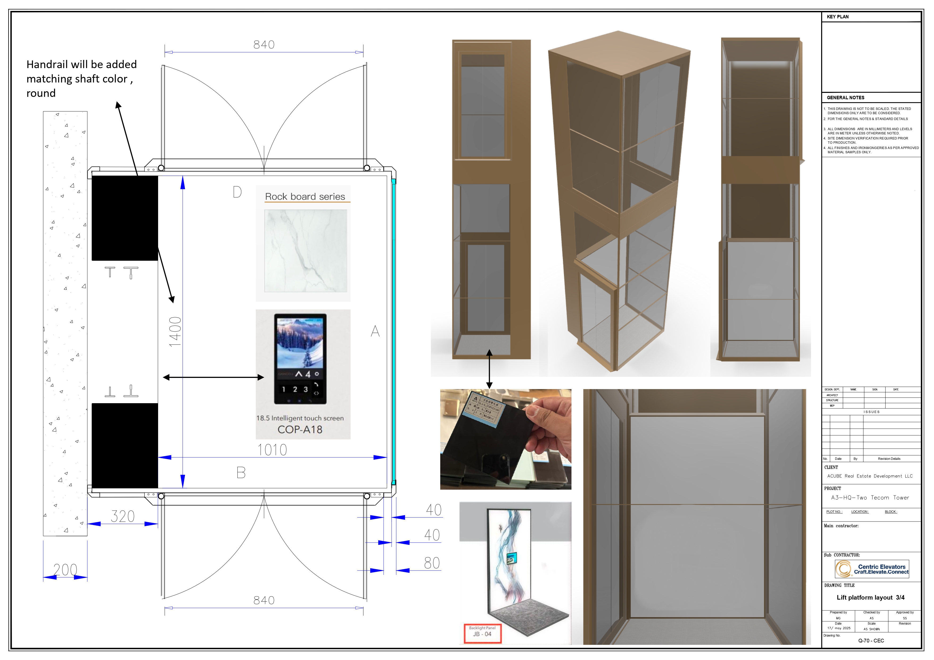Image resolution: width=934 pixels, height=660 pixels.
Task: Click the black glass sample photo
Action: pyautogui.click(x=505, y=439)
